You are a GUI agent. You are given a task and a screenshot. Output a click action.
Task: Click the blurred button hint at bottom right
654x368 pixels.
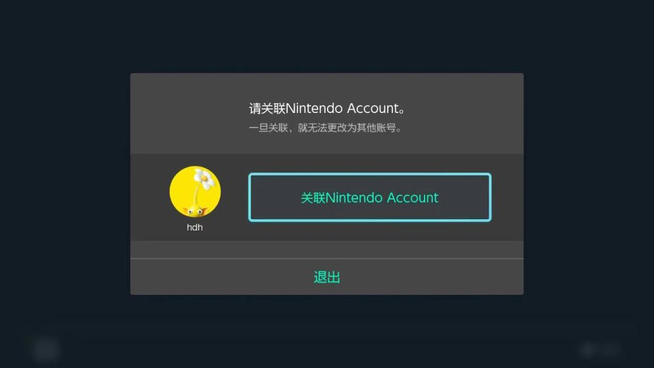(601, 350)
